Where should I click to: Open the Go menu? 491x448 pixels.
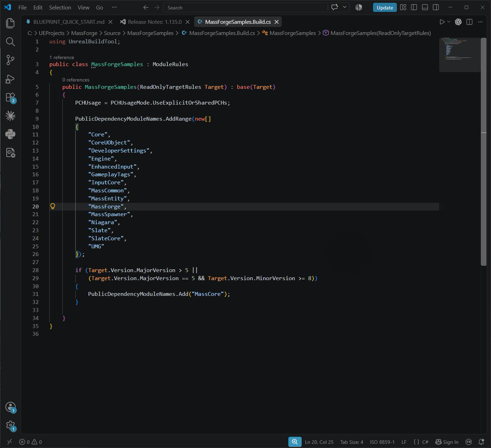tap(99, 7)
